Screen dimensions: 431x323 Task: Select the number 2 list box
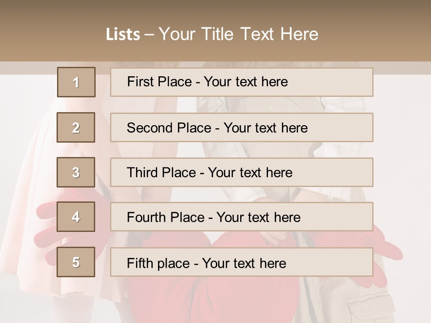coord(76,127)
